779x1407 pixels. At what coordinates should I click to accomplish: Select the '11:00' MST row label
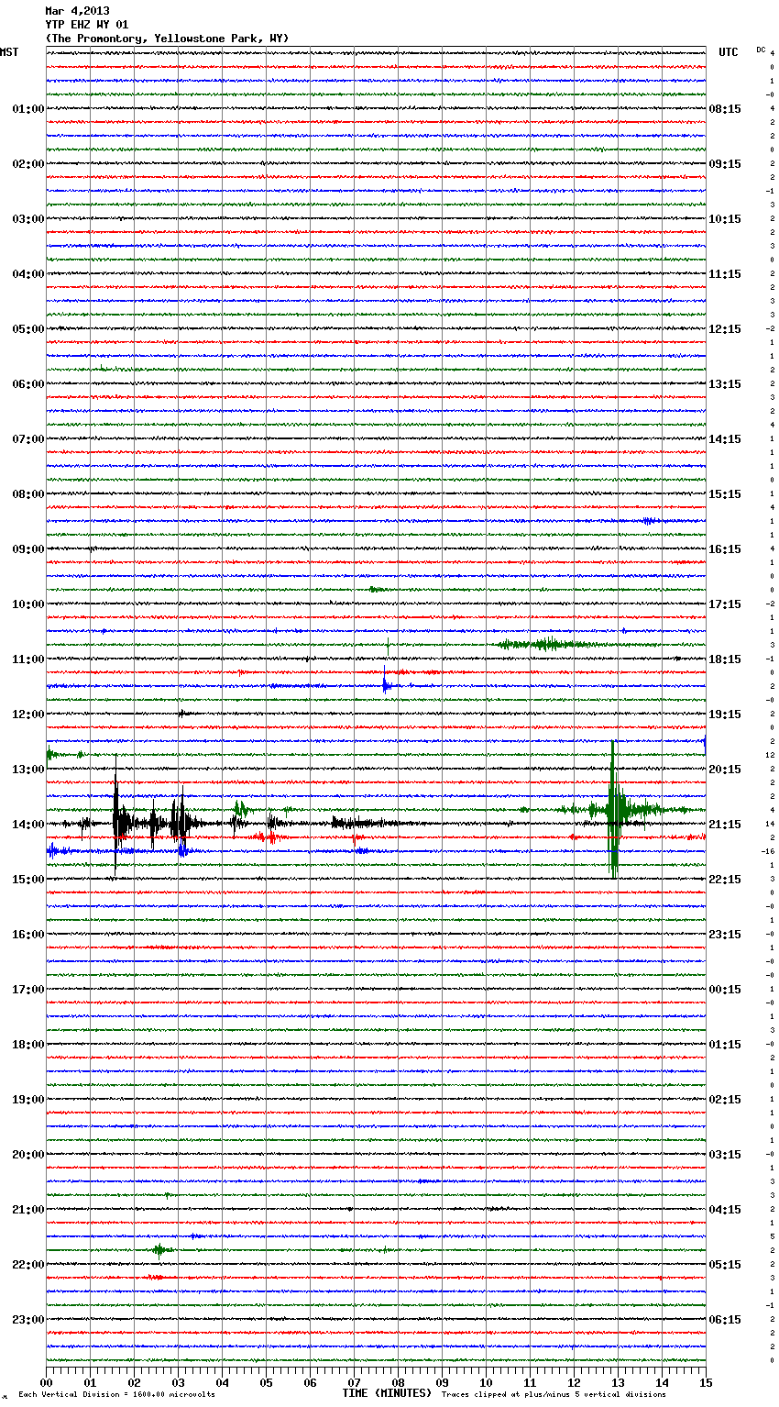point(27,659)
